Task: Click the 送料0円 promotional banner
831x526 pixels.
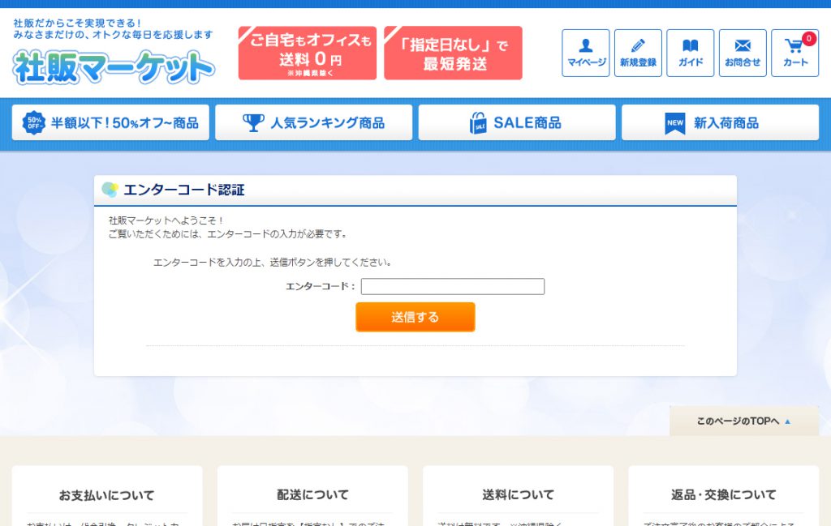Action: click(x=307, y=52)
